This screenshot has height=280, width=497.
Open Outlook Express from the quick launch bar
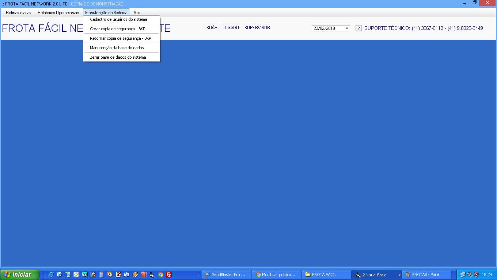pos(126,275)
